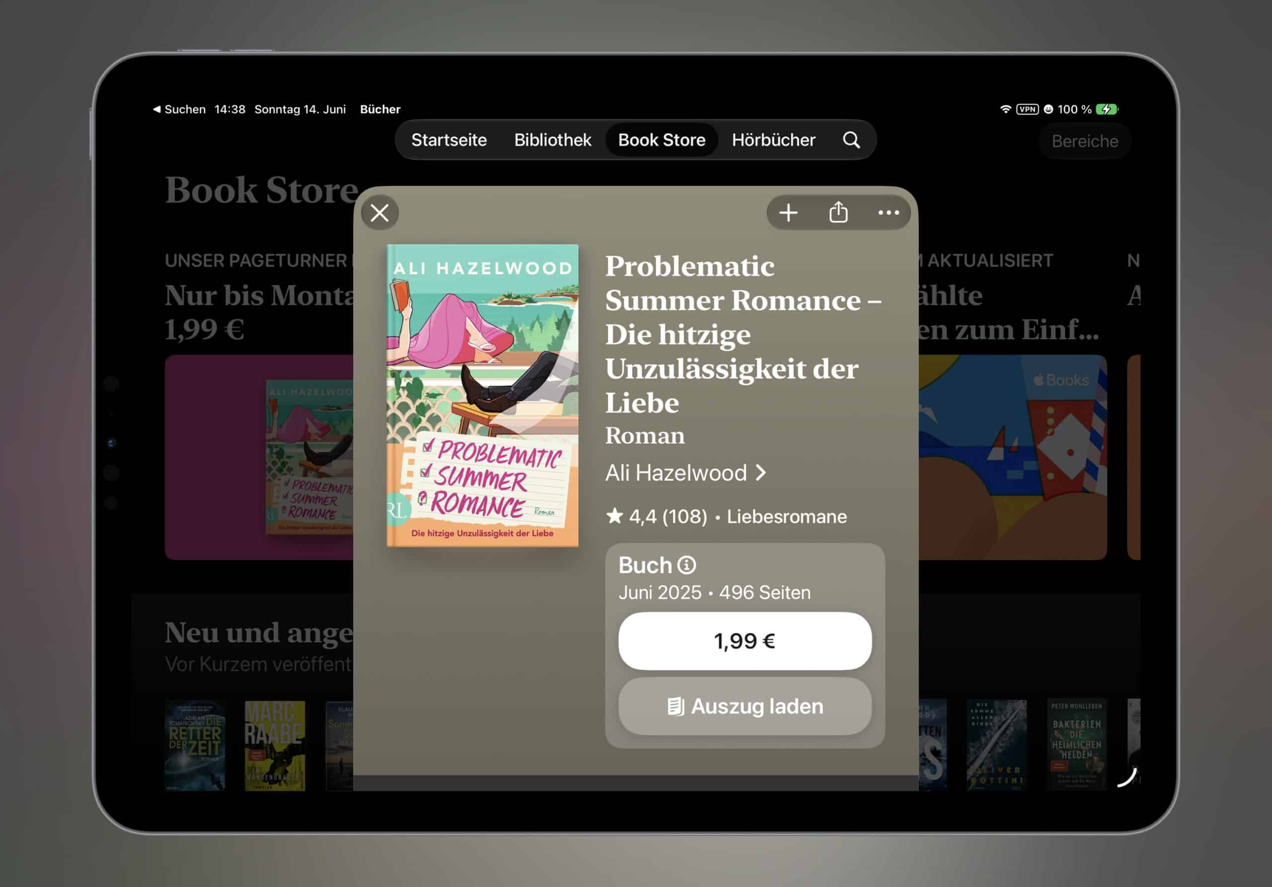Tap the Wi-Fi status icon

tap(1006, 109)
